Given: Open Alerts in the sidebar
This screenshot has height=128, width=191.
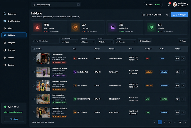Looking at the screenshot, I should point(14,28).
